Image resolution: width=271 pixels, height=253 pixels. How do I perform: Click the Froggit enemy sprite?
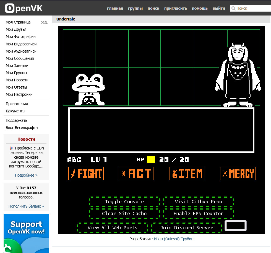click(88, 89)
